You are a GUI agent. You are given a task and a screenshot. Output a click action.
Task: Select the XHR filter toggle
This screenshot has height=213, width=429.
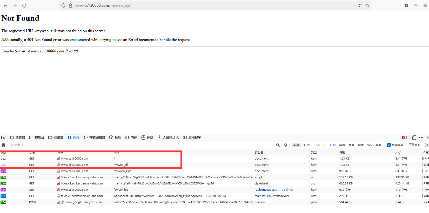[333, 145]
